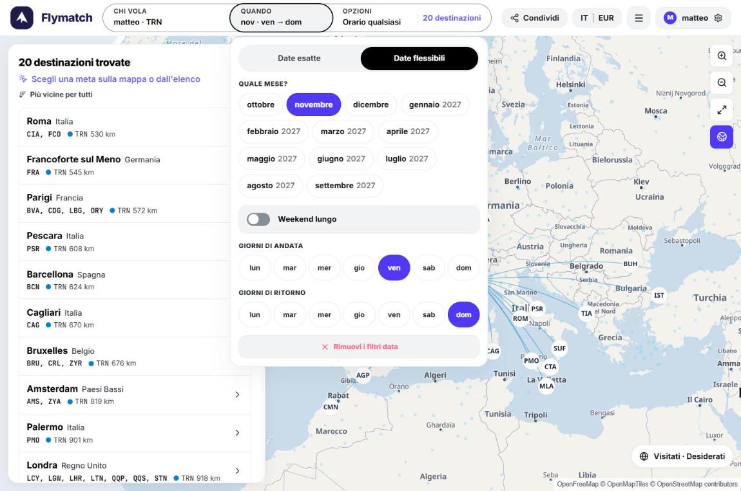The height and width of the screenshot is (491, 741).
Task: Switch to the Date esatte tab
Action: (299, 58)
